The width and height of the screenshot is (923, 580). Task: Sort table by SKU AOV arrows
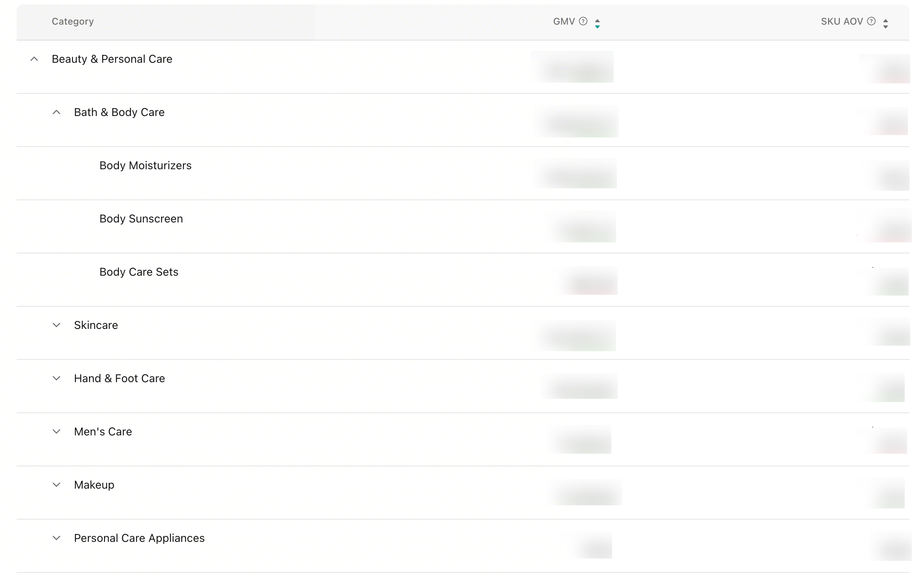pos(886,24)
